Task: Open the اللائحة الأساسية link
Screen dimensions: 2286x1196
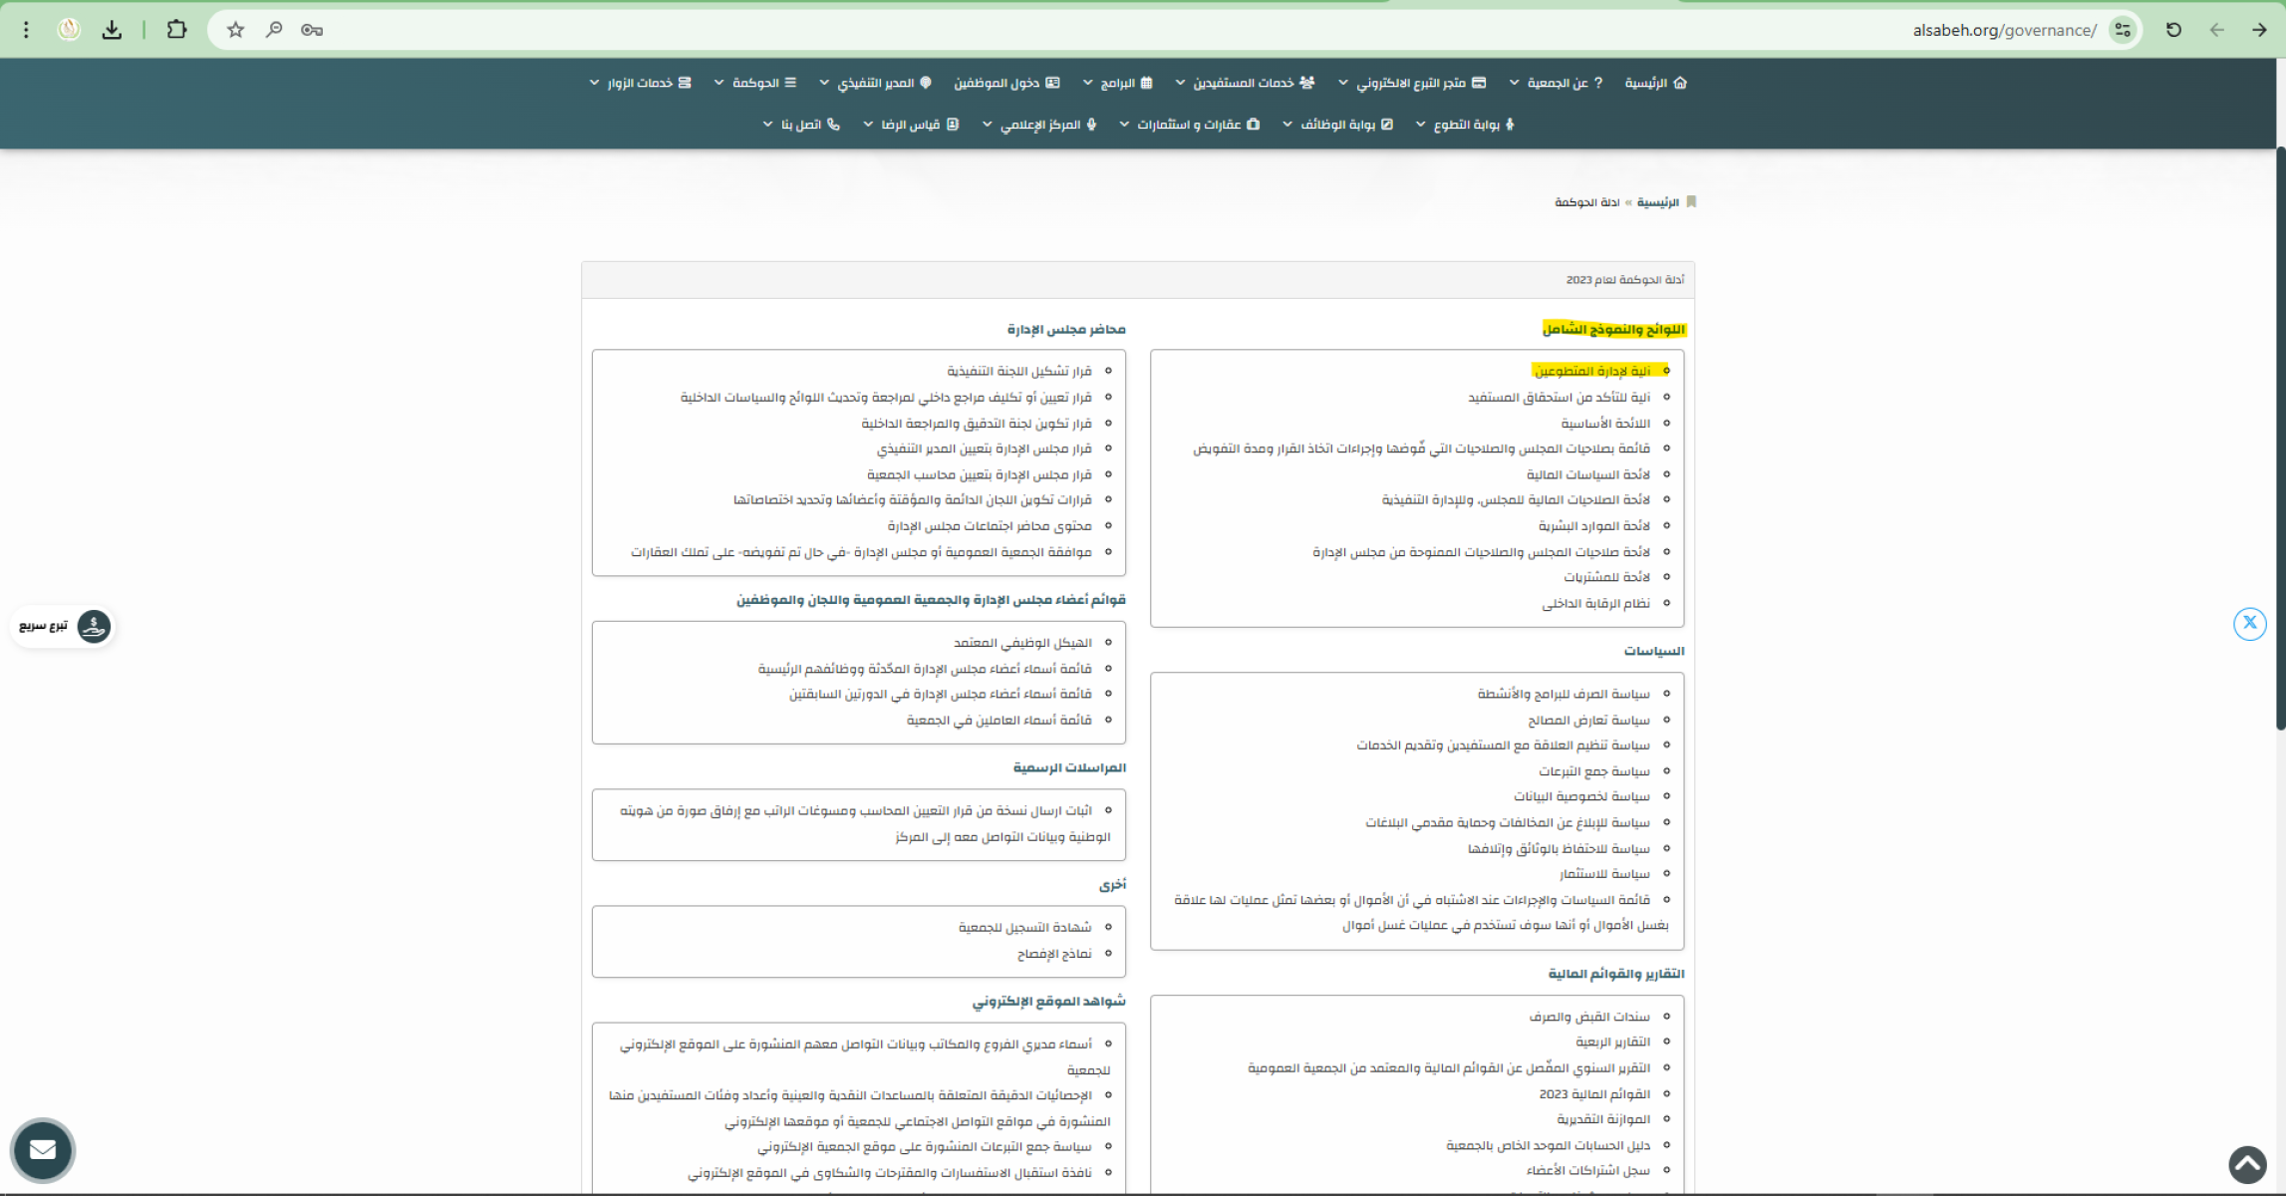Action: click(x=1605, y=424)
